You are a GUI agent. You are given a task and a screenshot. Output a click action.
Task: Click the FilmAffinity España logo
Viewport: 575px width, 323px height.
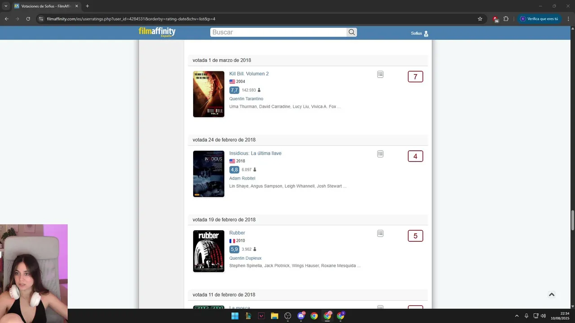click(x=157, y=32)
